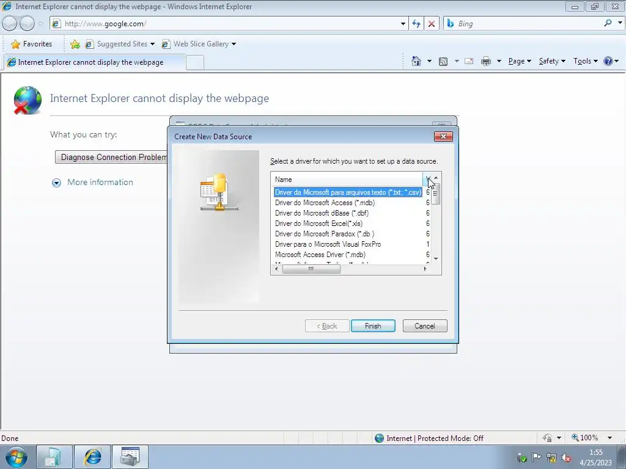
Task: Select Microsoft Access Driver (*.mdb)
Action: (x=320, y=255)
